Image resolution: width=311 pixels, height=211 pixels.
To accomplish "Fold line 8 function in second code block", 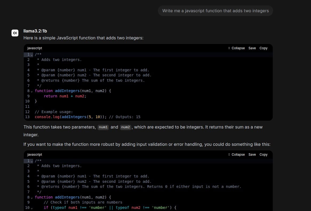I will 32,198.
